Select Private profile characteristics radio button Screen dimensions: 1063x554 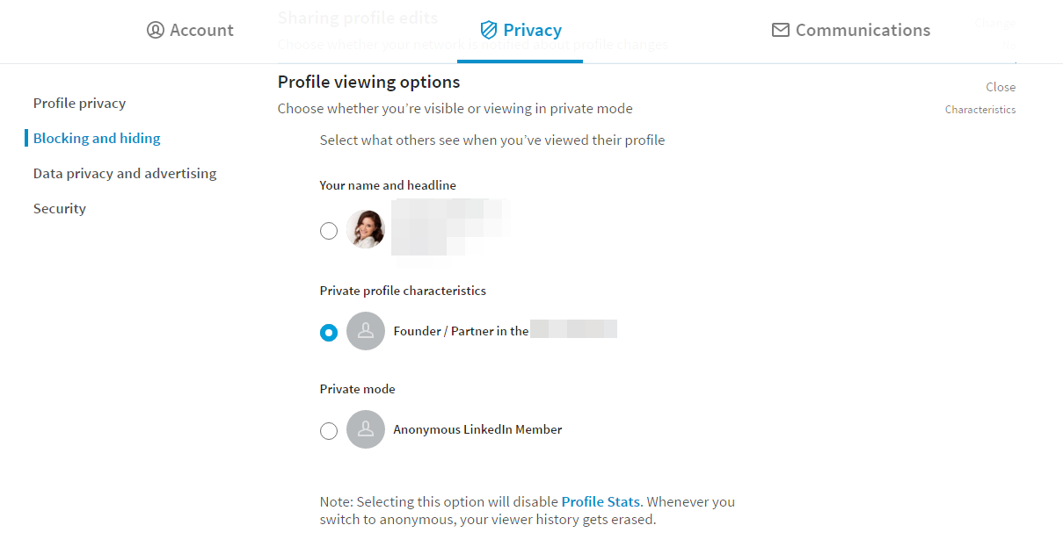(x=329, y=333)
